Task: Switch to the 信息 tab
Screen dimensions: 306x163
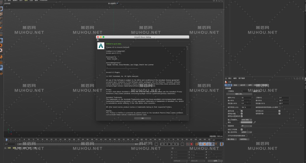Action: pos(235,85)
